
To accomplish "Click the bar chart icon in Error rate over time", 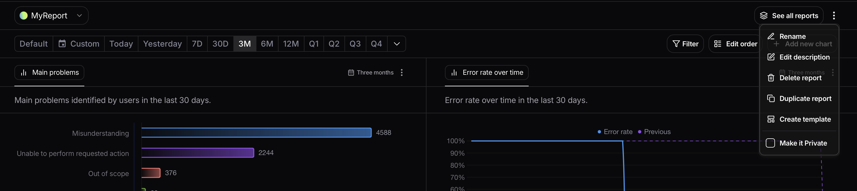I will tap(454, 72).
